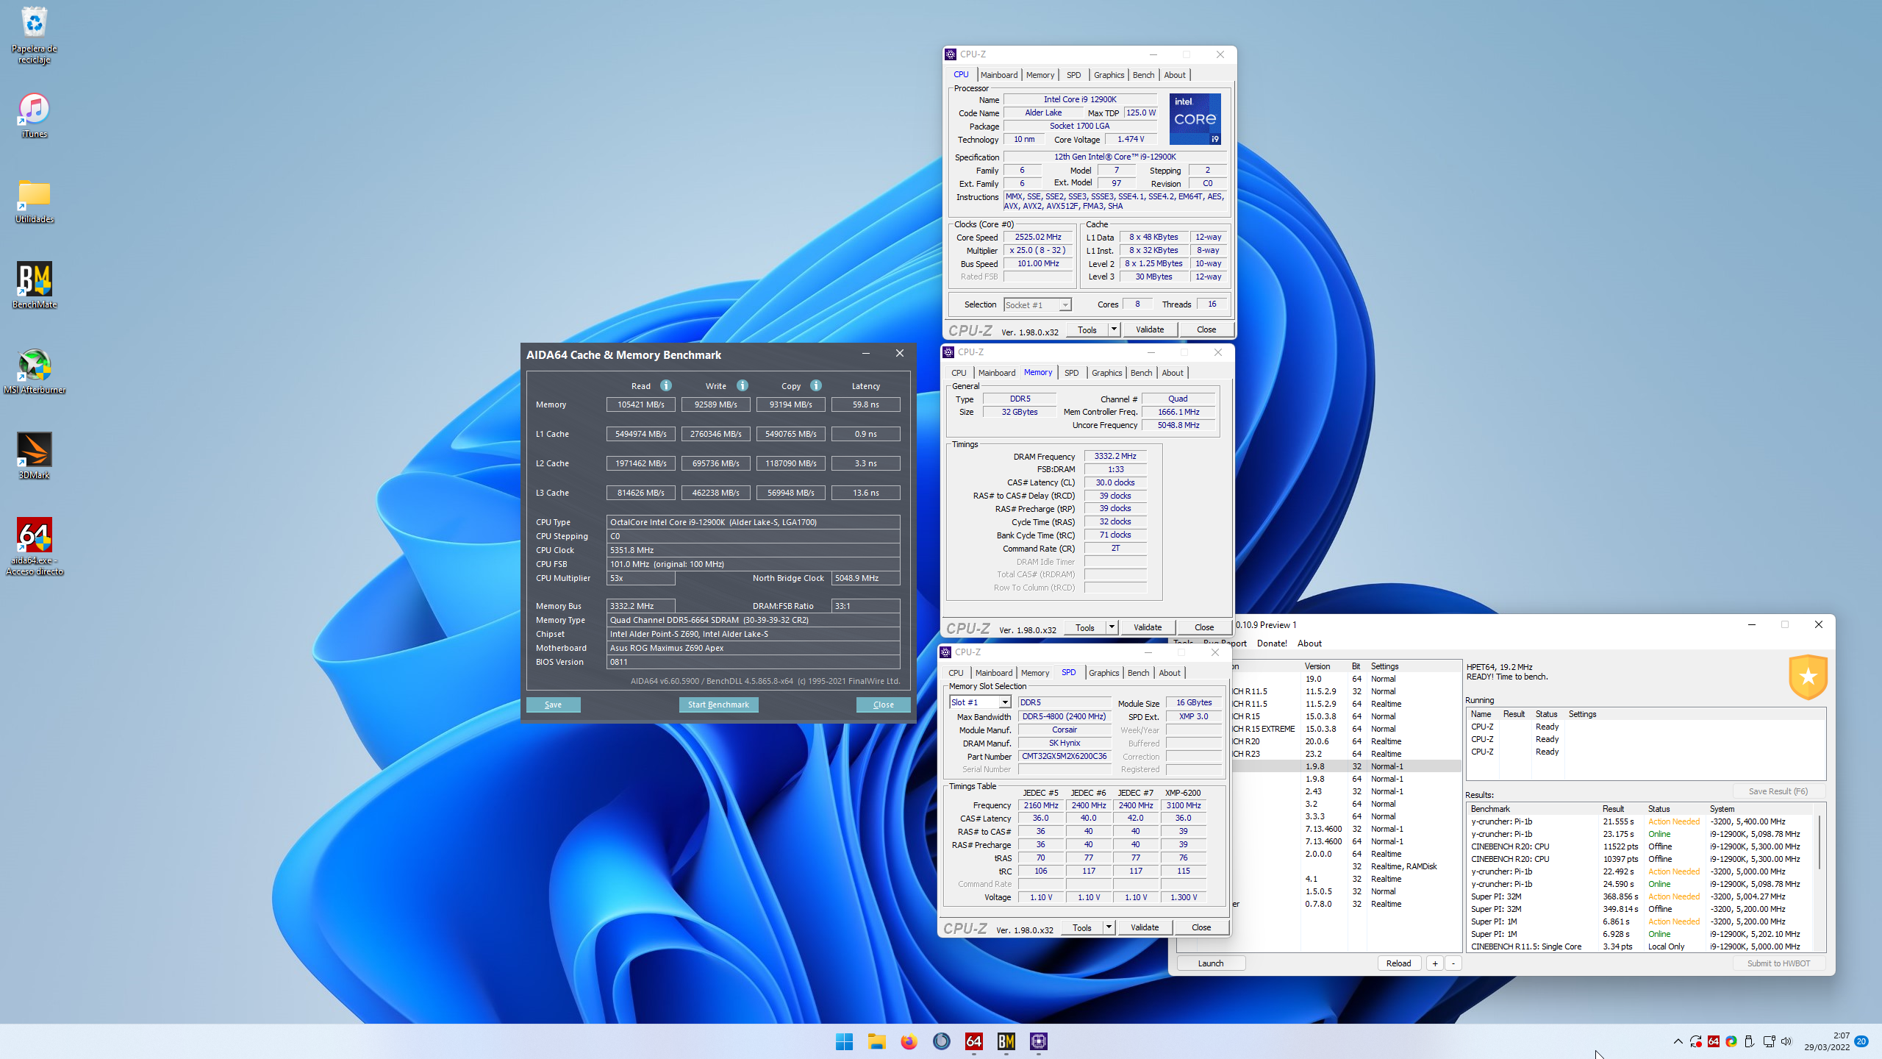Click the volume speaker tray icon
Viewport: 1882px width, 1059px height.
click(x=1786, y=1041)
